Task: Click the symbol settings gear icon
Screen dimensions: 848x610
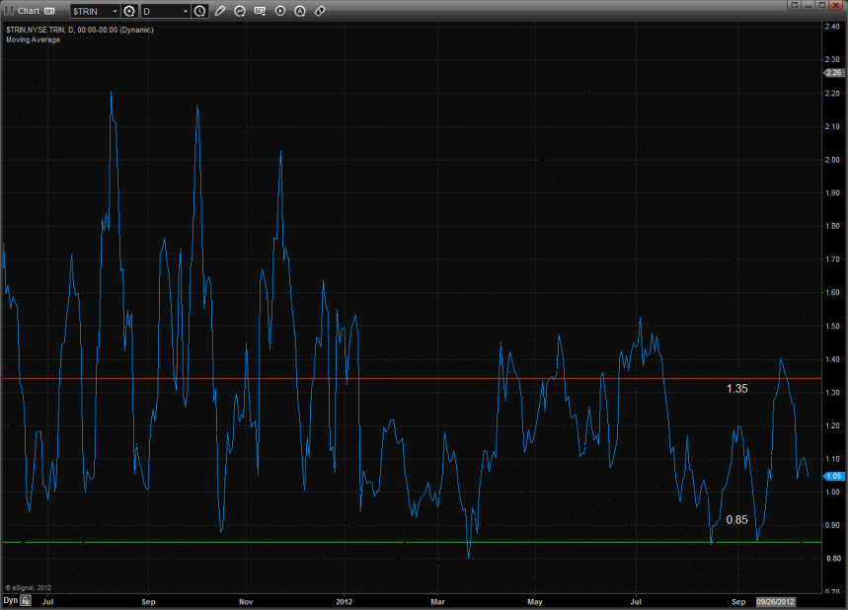Action: tap(129, 11)
